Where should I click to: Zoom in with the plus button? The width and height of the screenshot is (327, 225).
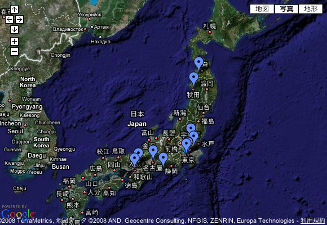(14, 42)
